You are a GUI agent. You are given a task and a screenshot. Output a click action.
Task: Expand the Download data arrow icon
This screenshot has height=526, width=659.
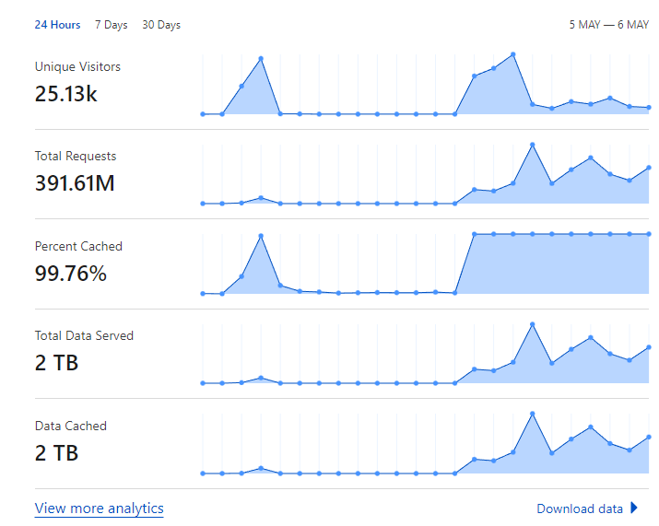[634, 508]
